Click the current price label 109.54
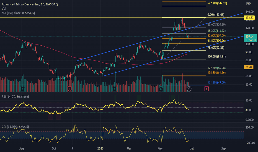The image size is (258, 152). point(250,36)
